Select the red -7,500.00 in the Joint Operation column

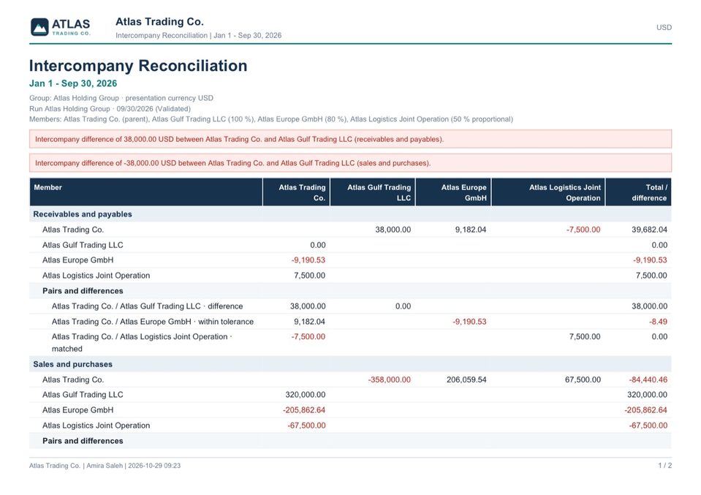pos(583,230)
